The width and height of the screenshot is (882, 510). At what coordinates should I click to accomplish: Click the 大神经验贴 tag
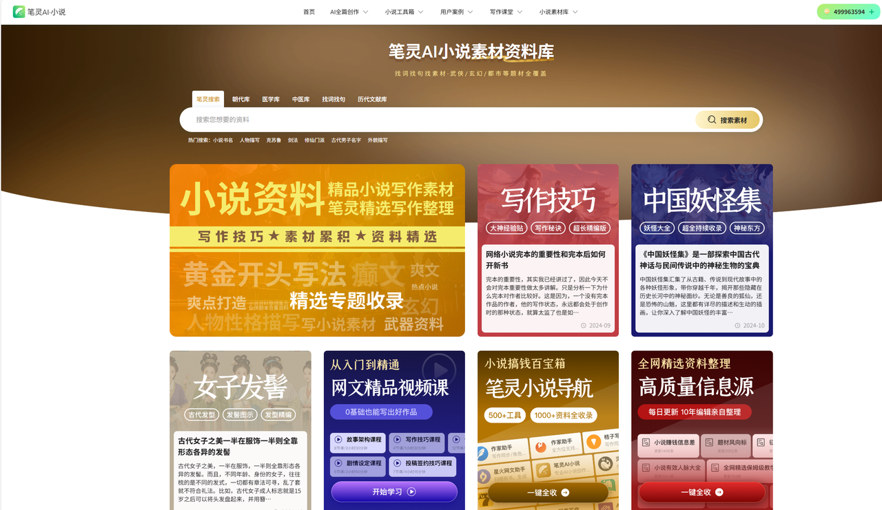(x=506, y=228)
